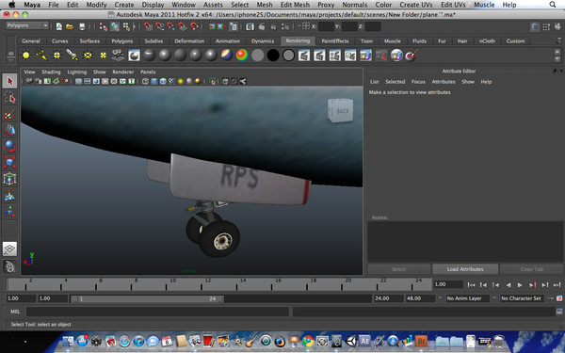This screenshot has height=353, width=565.
Task: Activate the Paint Selection tool
Action: 9,114
